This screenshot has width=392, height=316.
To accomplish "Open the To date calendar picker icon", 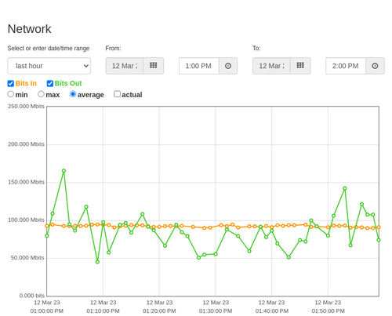I will [x=300, y=66].
